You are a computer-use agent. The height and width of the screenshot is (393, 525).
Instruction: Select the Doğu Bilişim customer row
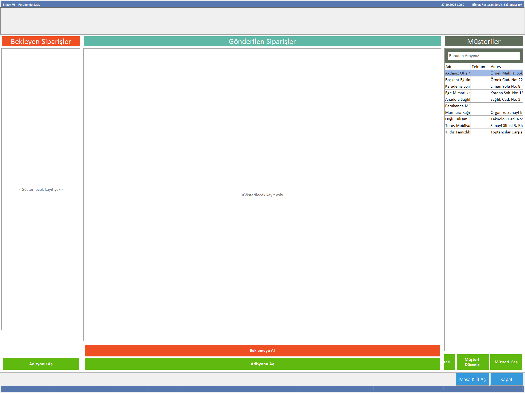coord(484,119)
